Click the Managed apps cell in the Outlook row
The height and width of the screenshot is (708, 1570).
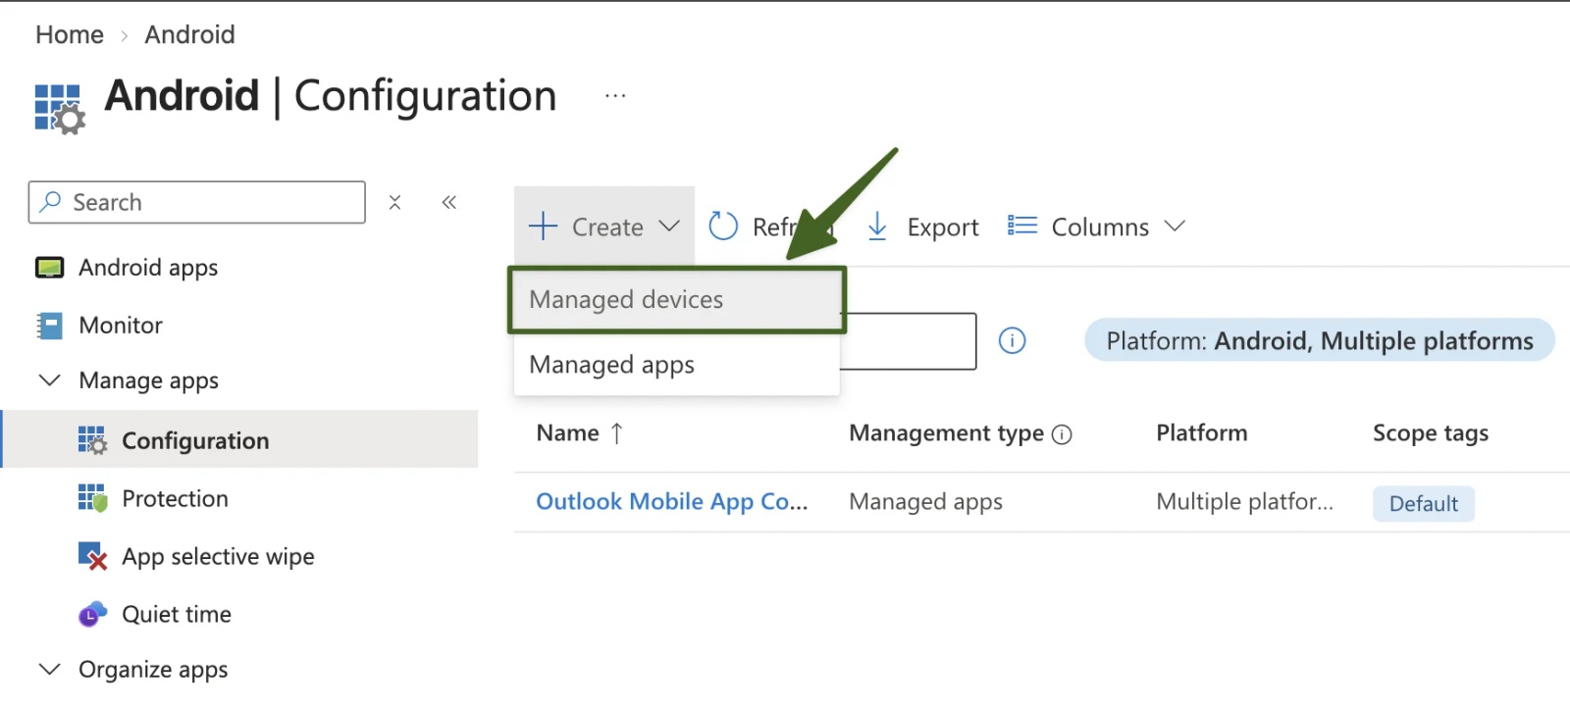pos(925,502)
